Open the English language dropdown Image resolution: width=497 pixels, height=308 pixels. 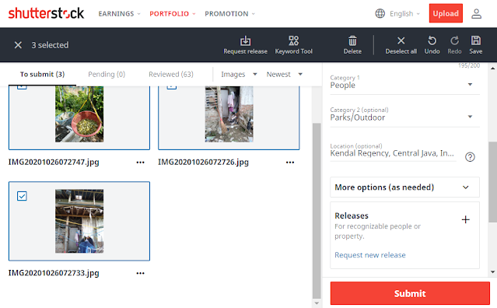(404, 14)
